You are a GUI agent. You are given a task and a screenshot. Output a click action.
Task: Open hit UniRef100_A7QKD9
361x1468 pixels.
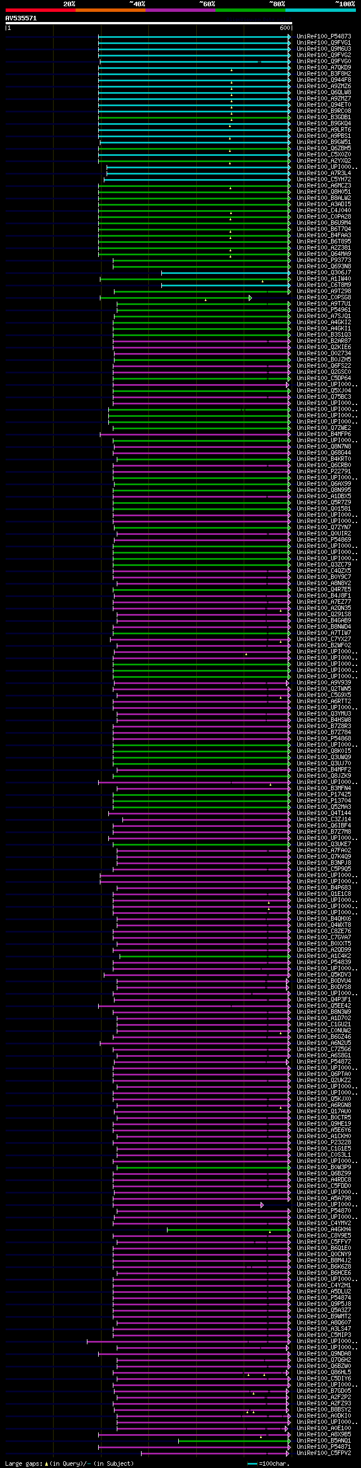(x=323, y=68)
